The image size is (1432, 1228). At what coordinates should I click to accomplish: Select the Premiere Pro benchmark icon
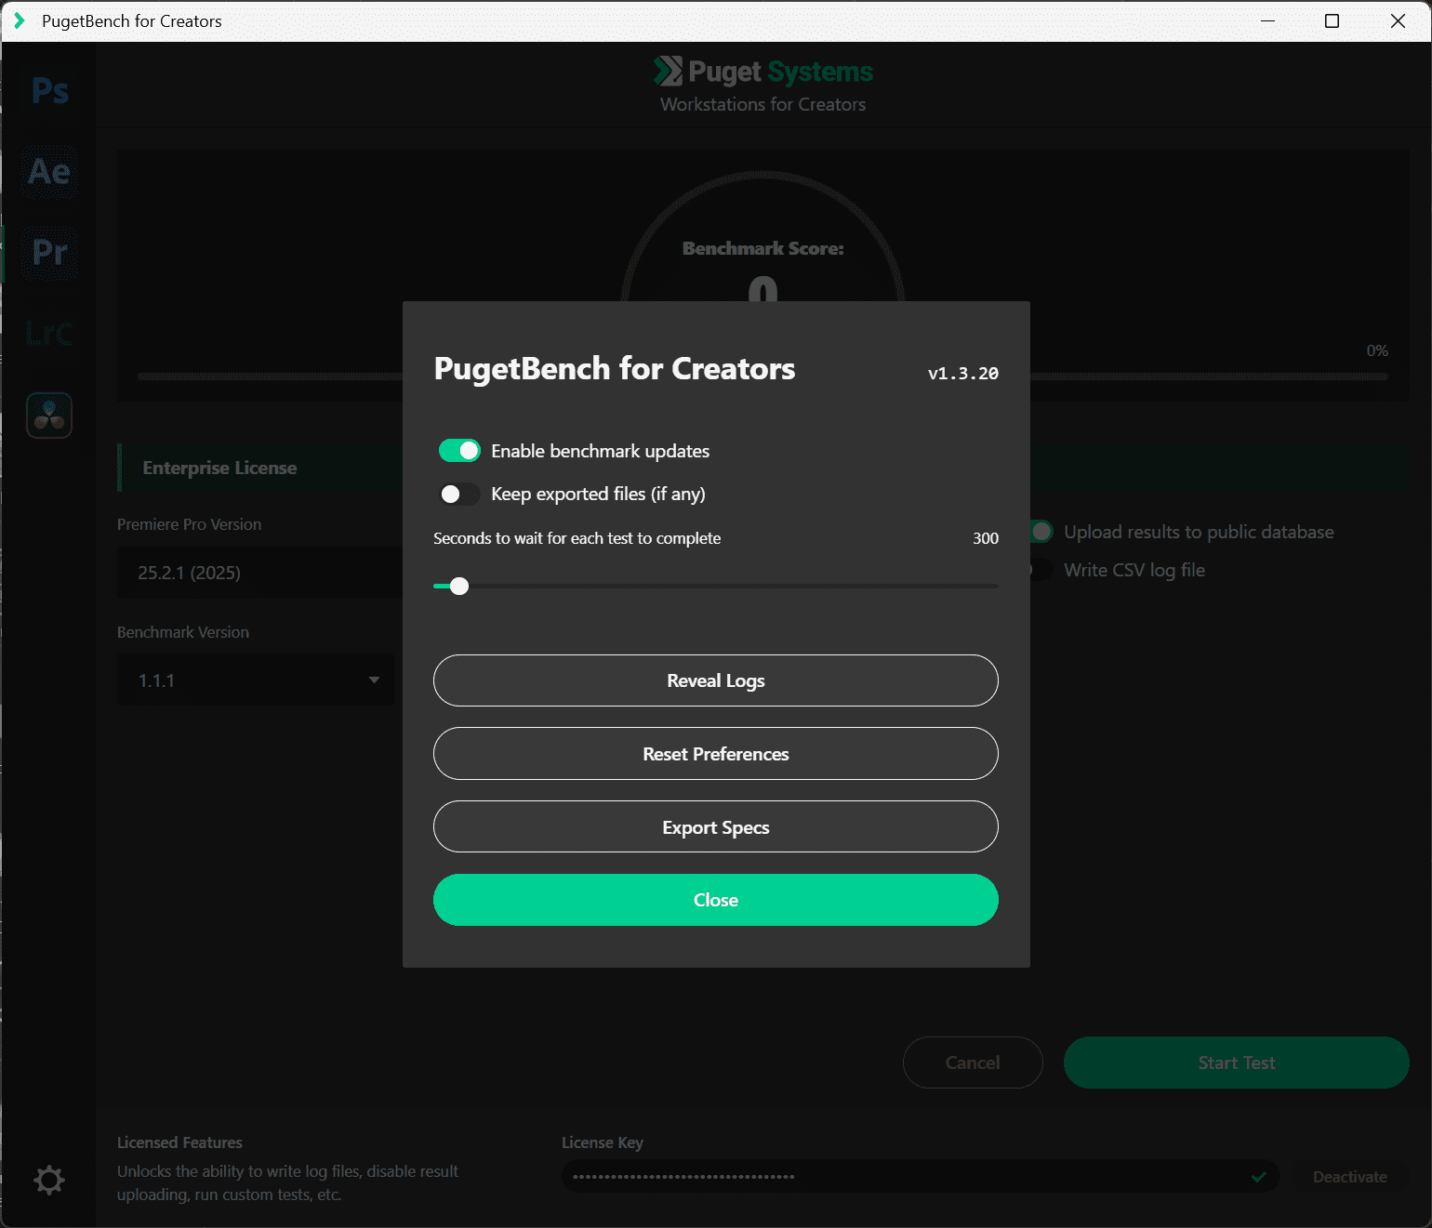click(49, 252)
